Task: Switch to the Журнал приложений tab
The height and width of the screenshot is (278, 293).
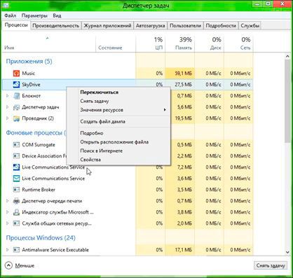Action: pyautogui.click(x=107, y=26)
